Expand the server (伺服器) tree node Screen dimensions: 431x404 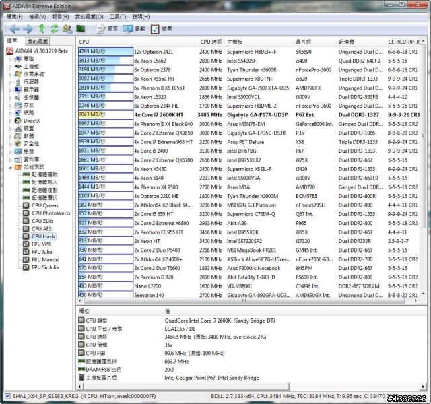click(x=10, y=82)
